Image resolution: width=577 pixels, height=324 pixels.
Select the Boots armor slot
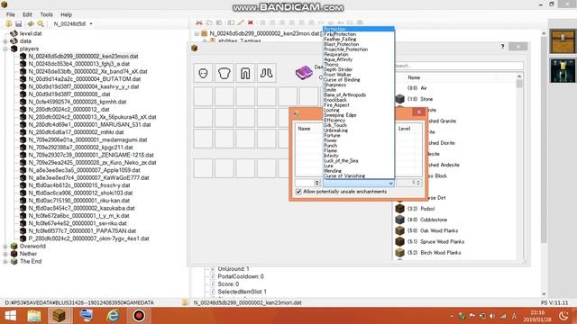pos(267,73)
